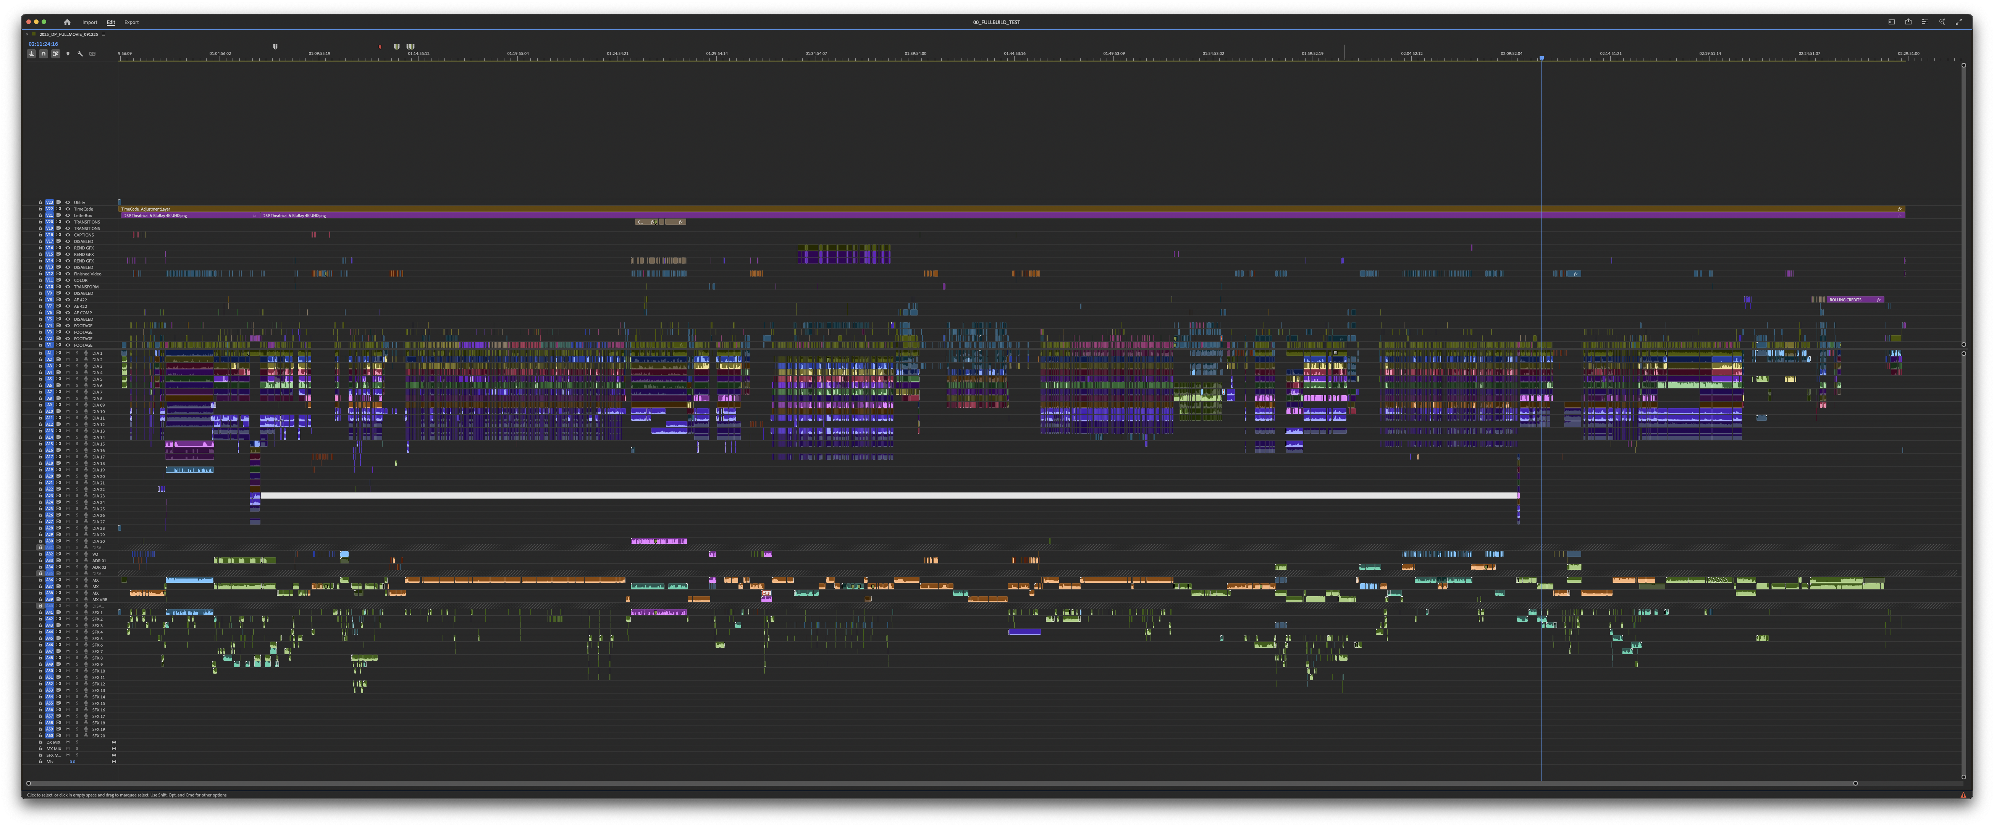The image size is (1994, 827).
Task: Open the Edit Workspaces bars menu icon
Action: [1925, 22]
